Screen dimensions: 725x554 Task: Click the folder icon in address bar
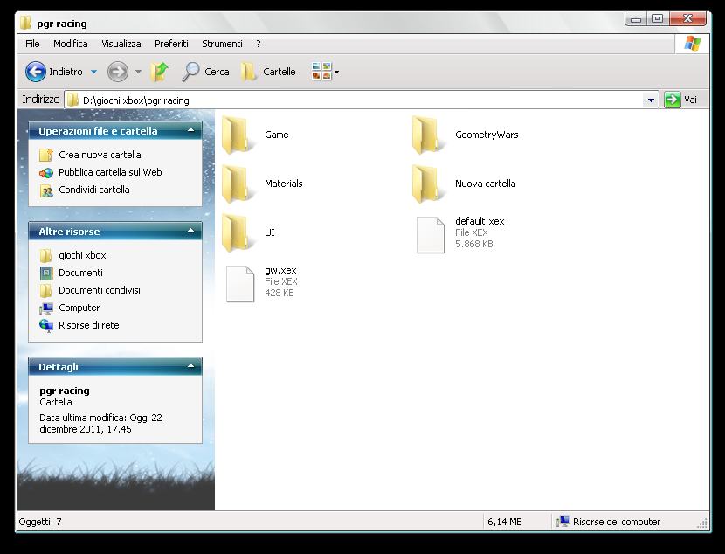[72, 100]
